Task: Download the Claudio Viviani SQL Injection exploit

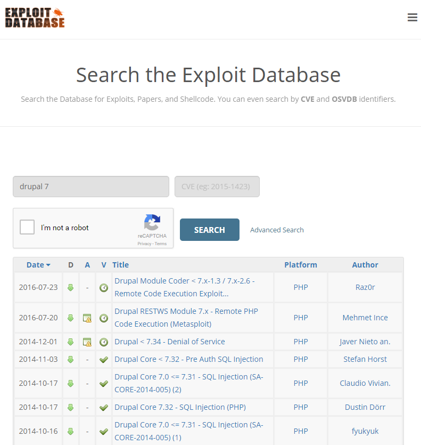Action: pos(71,383)
